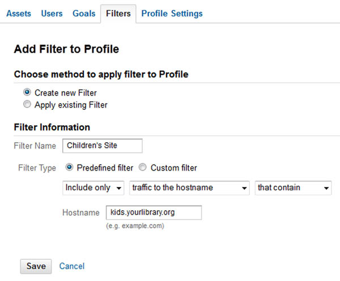Select the Filters tab
The height and width of the screenshot is (281, 340).
coord(118,14)
